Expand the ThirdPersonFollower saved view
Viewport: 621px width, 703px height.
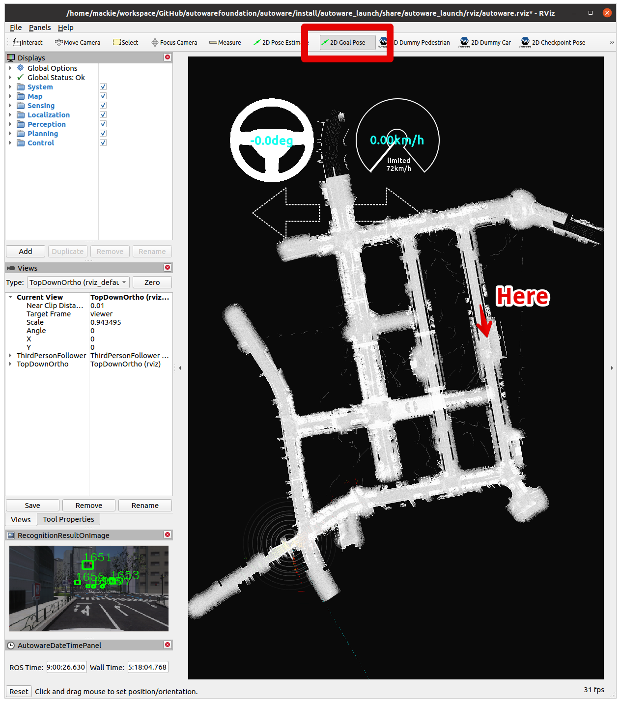point(10,356)
